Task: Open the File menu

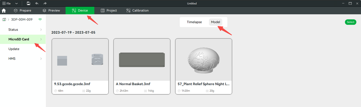Action: tap(6, 3)
